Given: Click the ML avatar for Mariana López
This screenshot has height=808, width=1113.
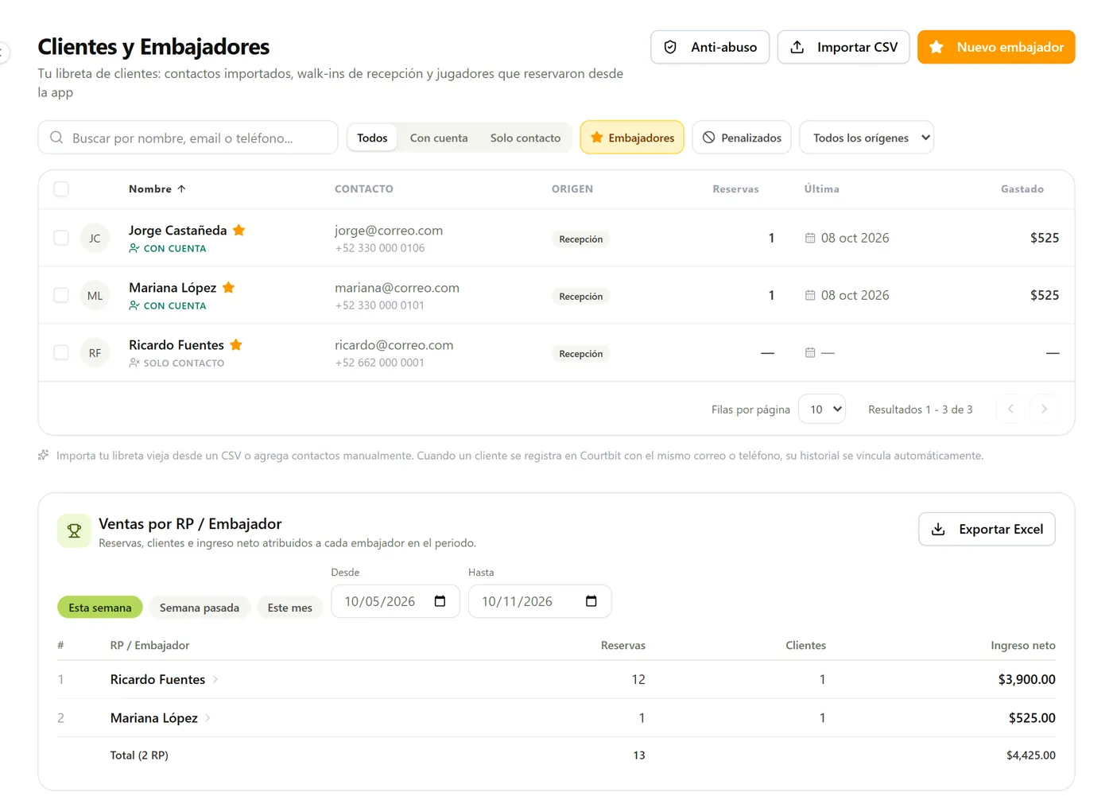Looking at the screenshot, I should tap(95, 295).
